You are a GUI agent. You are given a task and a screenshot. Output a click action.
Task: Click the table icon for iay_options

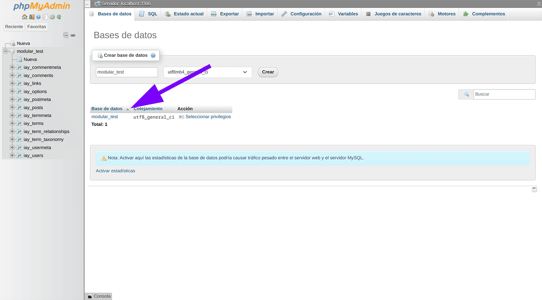(20, 92)
